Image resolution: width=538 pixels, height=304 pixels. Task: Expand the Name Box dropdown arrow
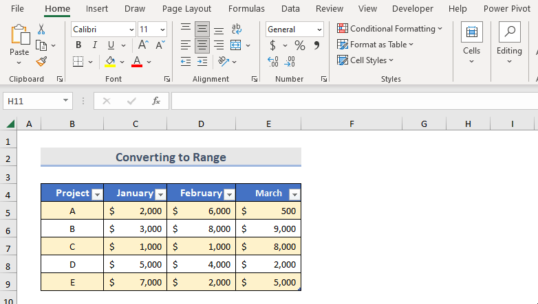(x=65, y=101)
